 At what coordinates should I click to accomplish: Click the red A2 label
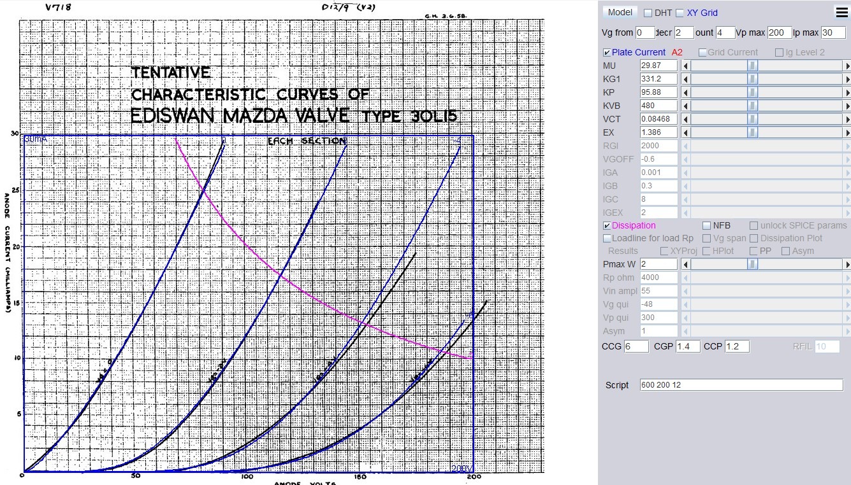tap(677, 52)
